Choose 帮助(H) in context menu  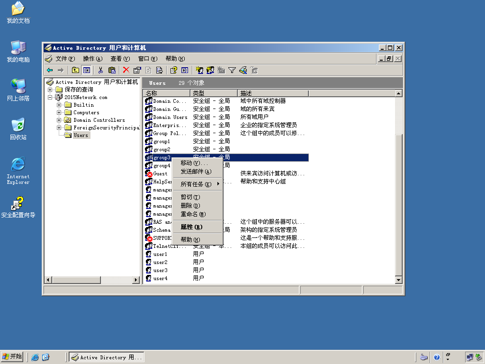pyautogui.click(x=198, y=239)
